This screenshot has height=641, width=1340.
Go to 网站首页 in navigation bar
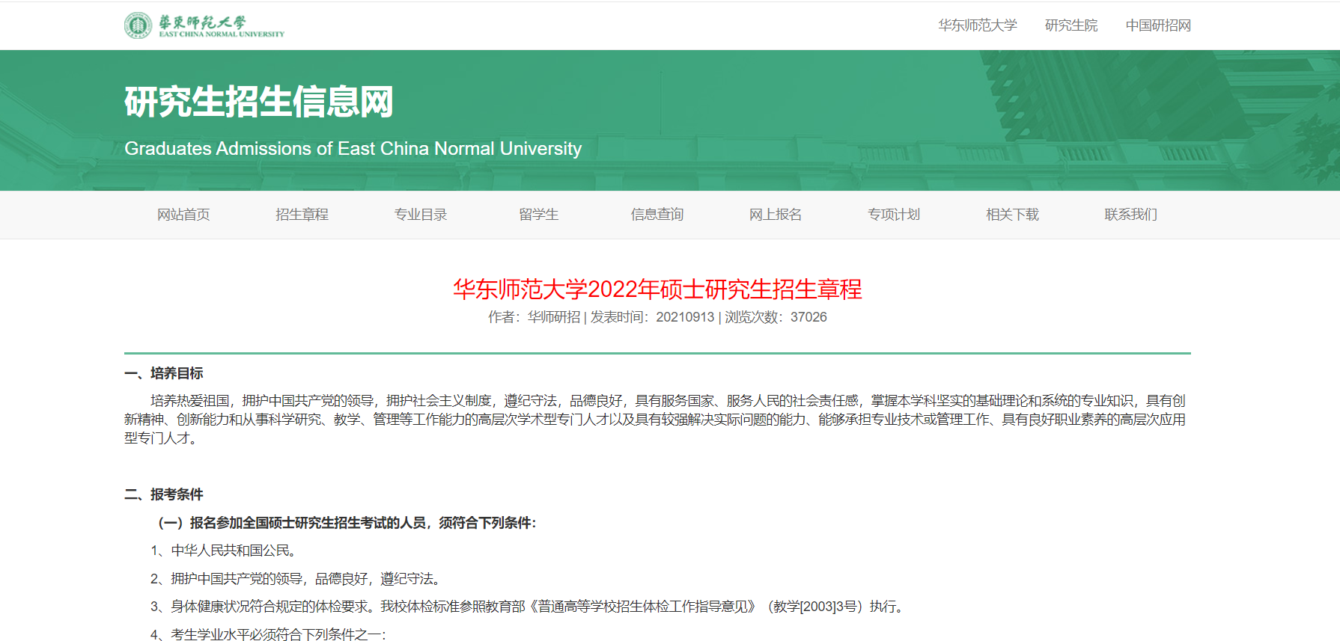click(x=183, y=215)
